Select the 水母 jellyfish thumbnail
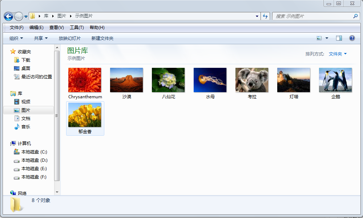Image resolution: width=363 pixels, height=218 pixels. 210,80
